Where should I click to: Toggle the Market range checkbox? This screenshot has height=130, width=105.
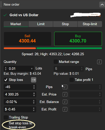point(56,62)
